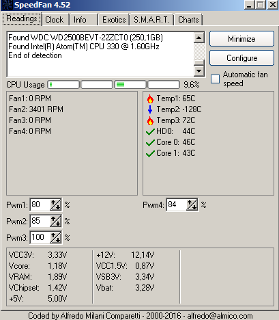
Task: Click the +12V 12,14V voltage value
Action: click(143, 255)
